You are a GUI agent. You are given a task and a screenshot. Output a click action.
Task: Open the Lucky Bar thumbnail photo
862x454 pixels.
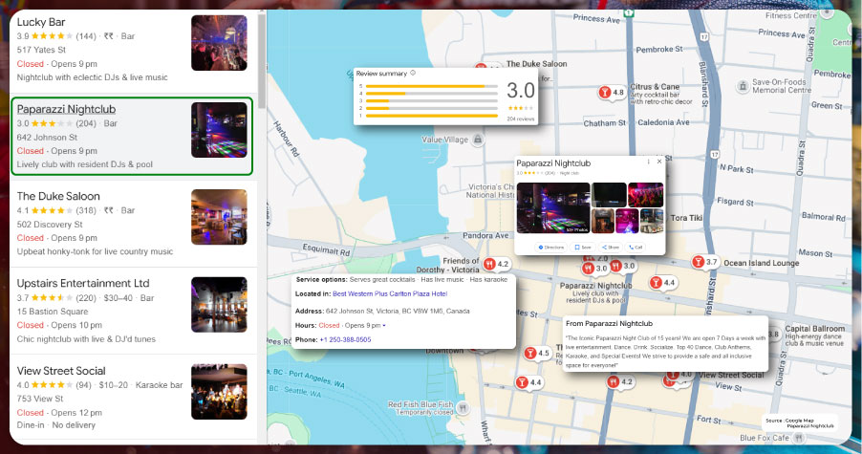(x=219, y=43)
